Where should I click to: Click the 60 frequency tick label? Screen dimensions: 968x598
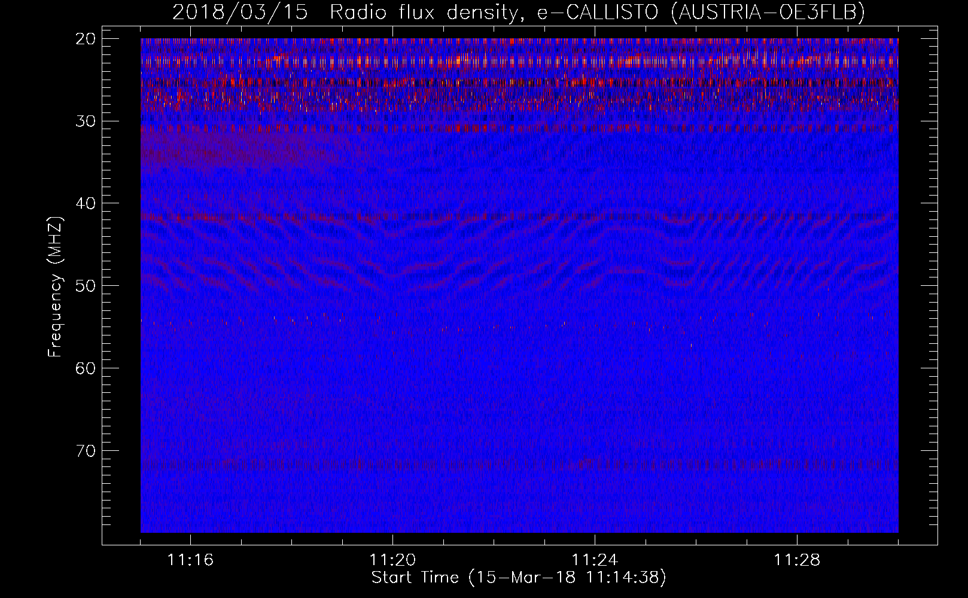86,368
